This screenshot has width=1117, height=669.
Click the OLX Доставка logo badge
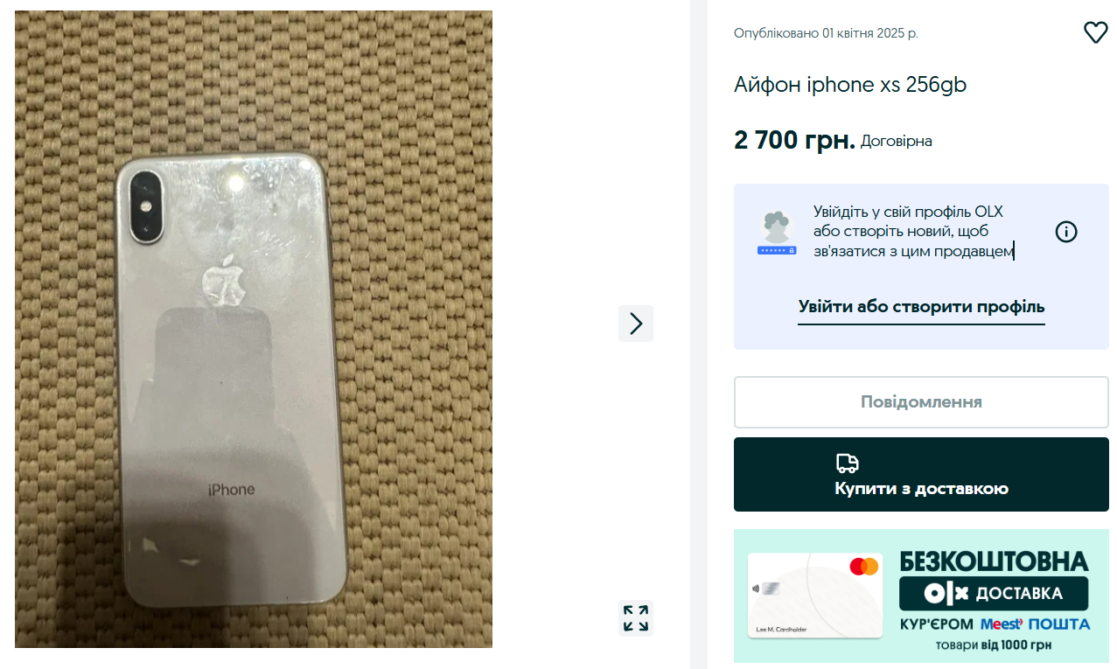coord(994,594)
